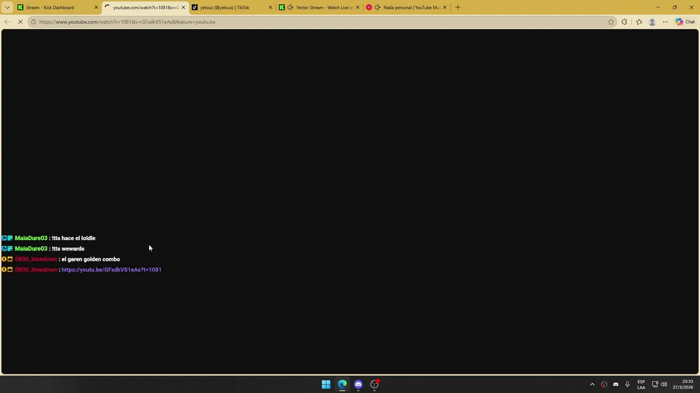Close the youtube.com/watch tab
The width and height of the screenshot is (700, 393).
click(183, 7)
